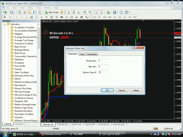Switch to the EURUSD,M5 chart tab
Screen dimensions: 183x137
(62, 124)
